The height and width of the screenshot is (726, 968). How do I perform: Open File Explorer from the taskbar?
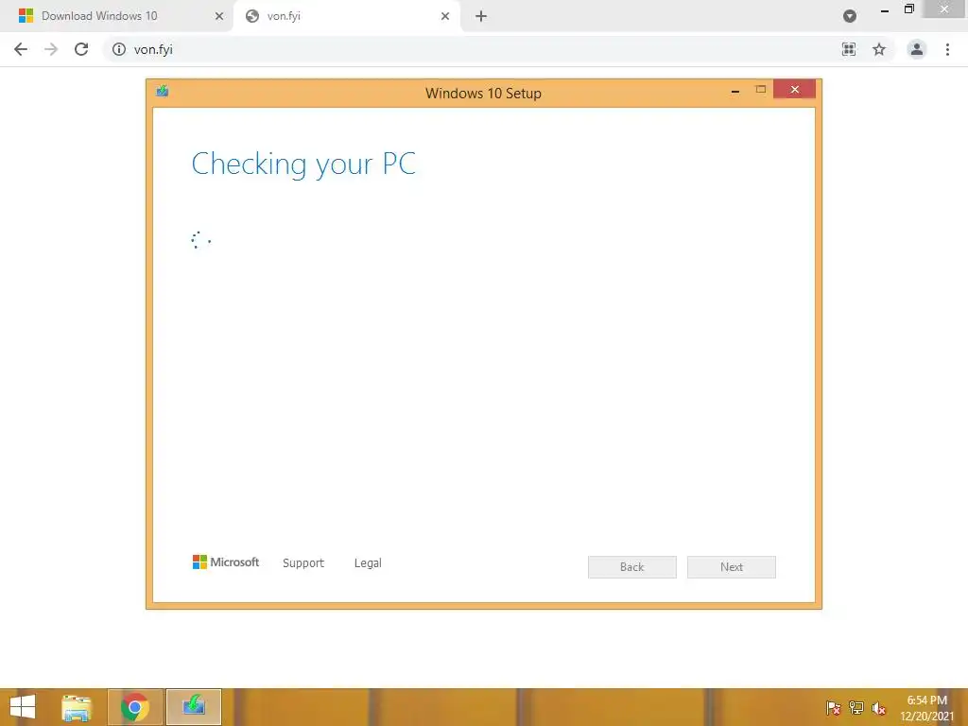76,707
